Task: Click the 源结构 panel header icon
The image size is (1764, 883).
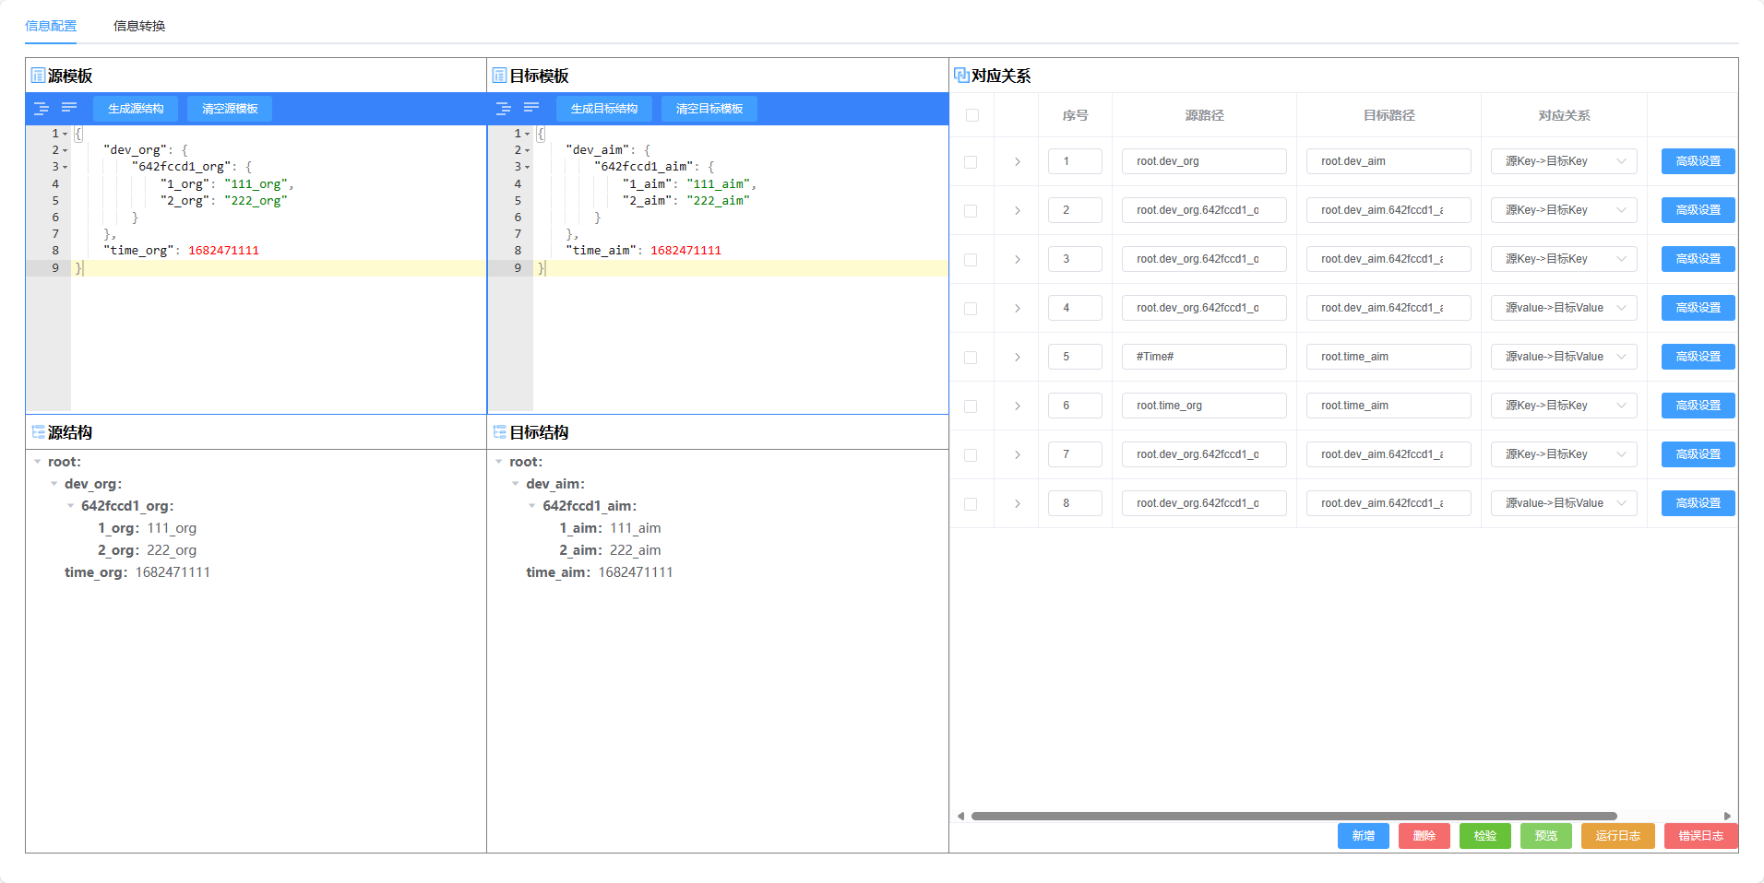Action: tap(38, 432)
